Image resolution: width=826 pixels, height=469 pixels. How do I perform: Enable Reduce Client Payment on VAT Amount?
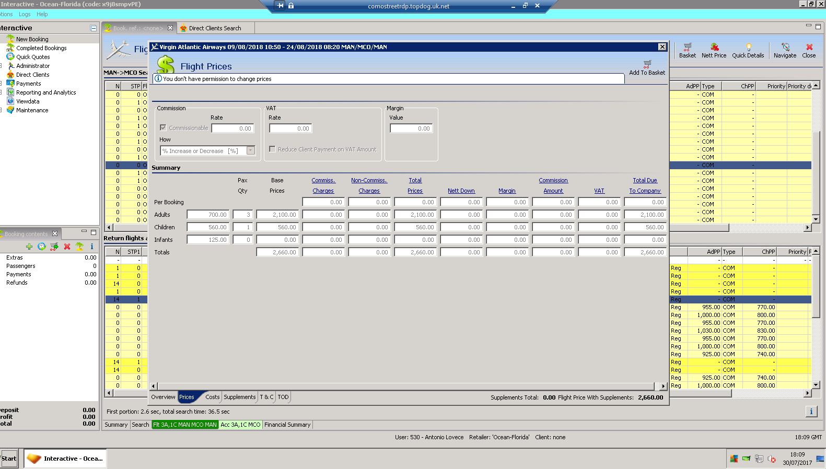click(x=272, y=149)
